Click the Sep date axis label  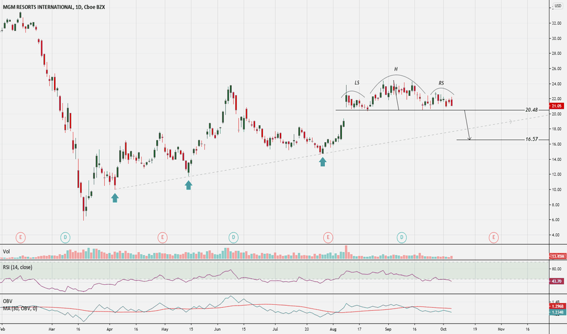(388, 329)
